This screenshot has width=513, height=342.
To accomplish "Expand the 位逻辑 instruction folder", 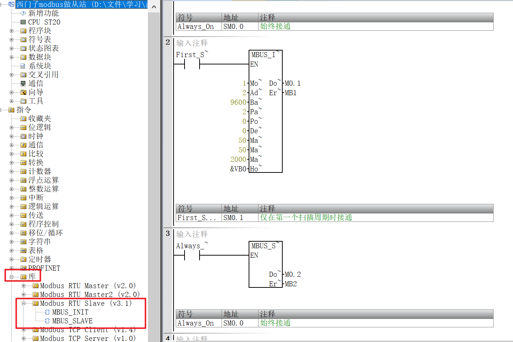I will point(12,127).
